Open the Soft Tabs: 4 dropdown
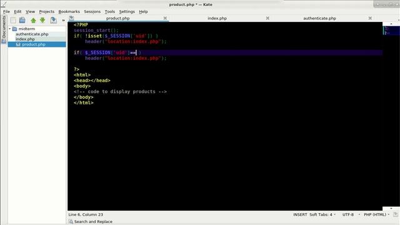Image resolution: width=400 pixels, height=225 pixels. point(322,214)
